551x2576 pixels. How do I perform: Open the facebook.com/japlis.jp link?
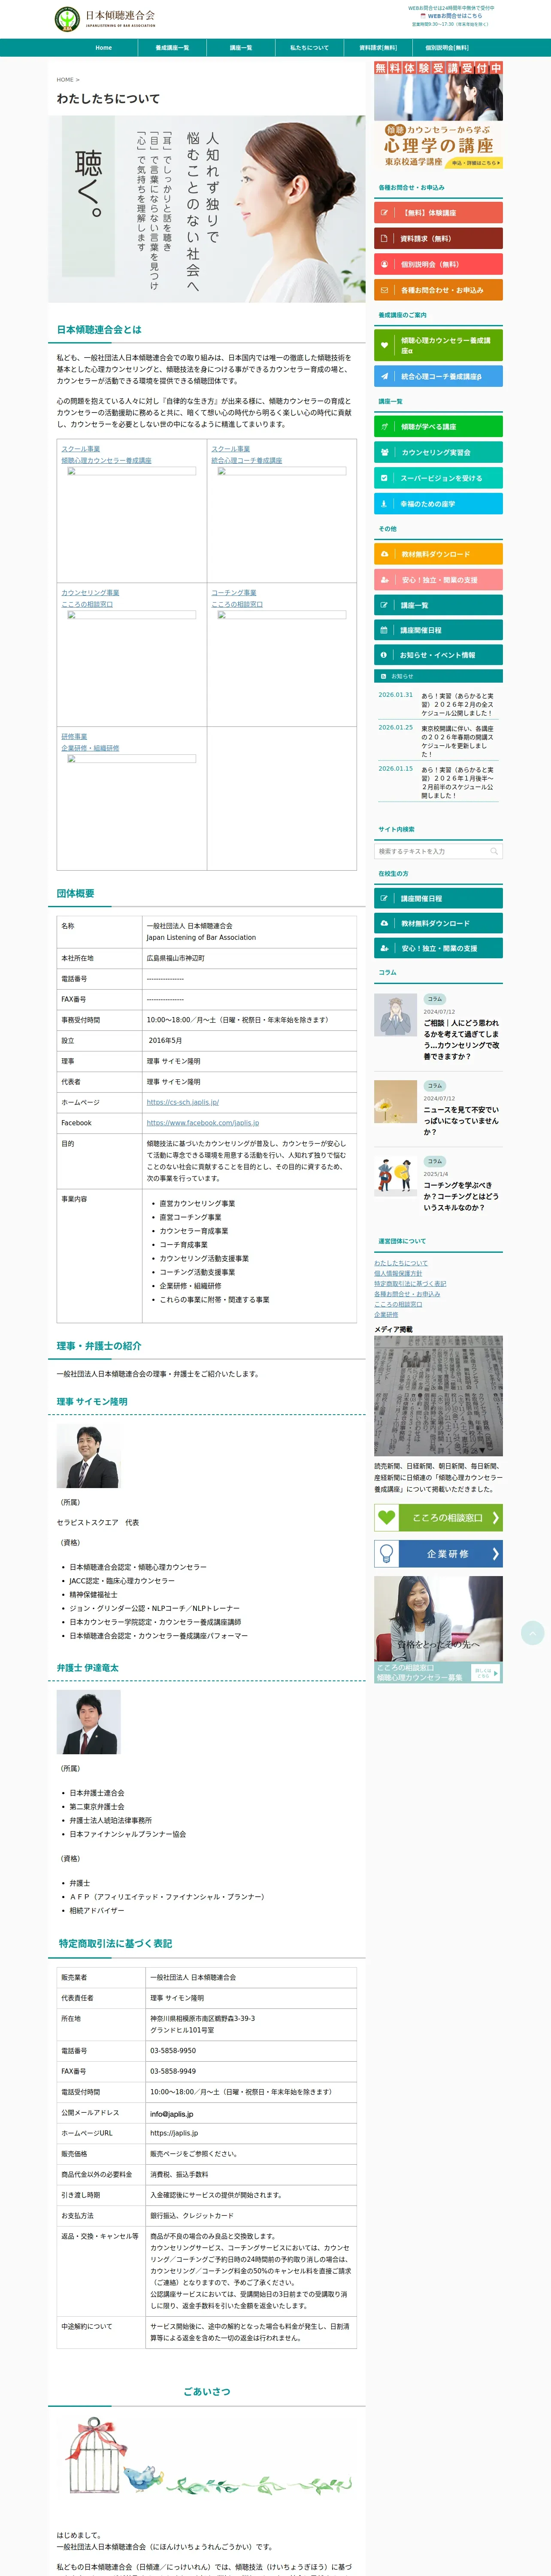[202, 1123]
